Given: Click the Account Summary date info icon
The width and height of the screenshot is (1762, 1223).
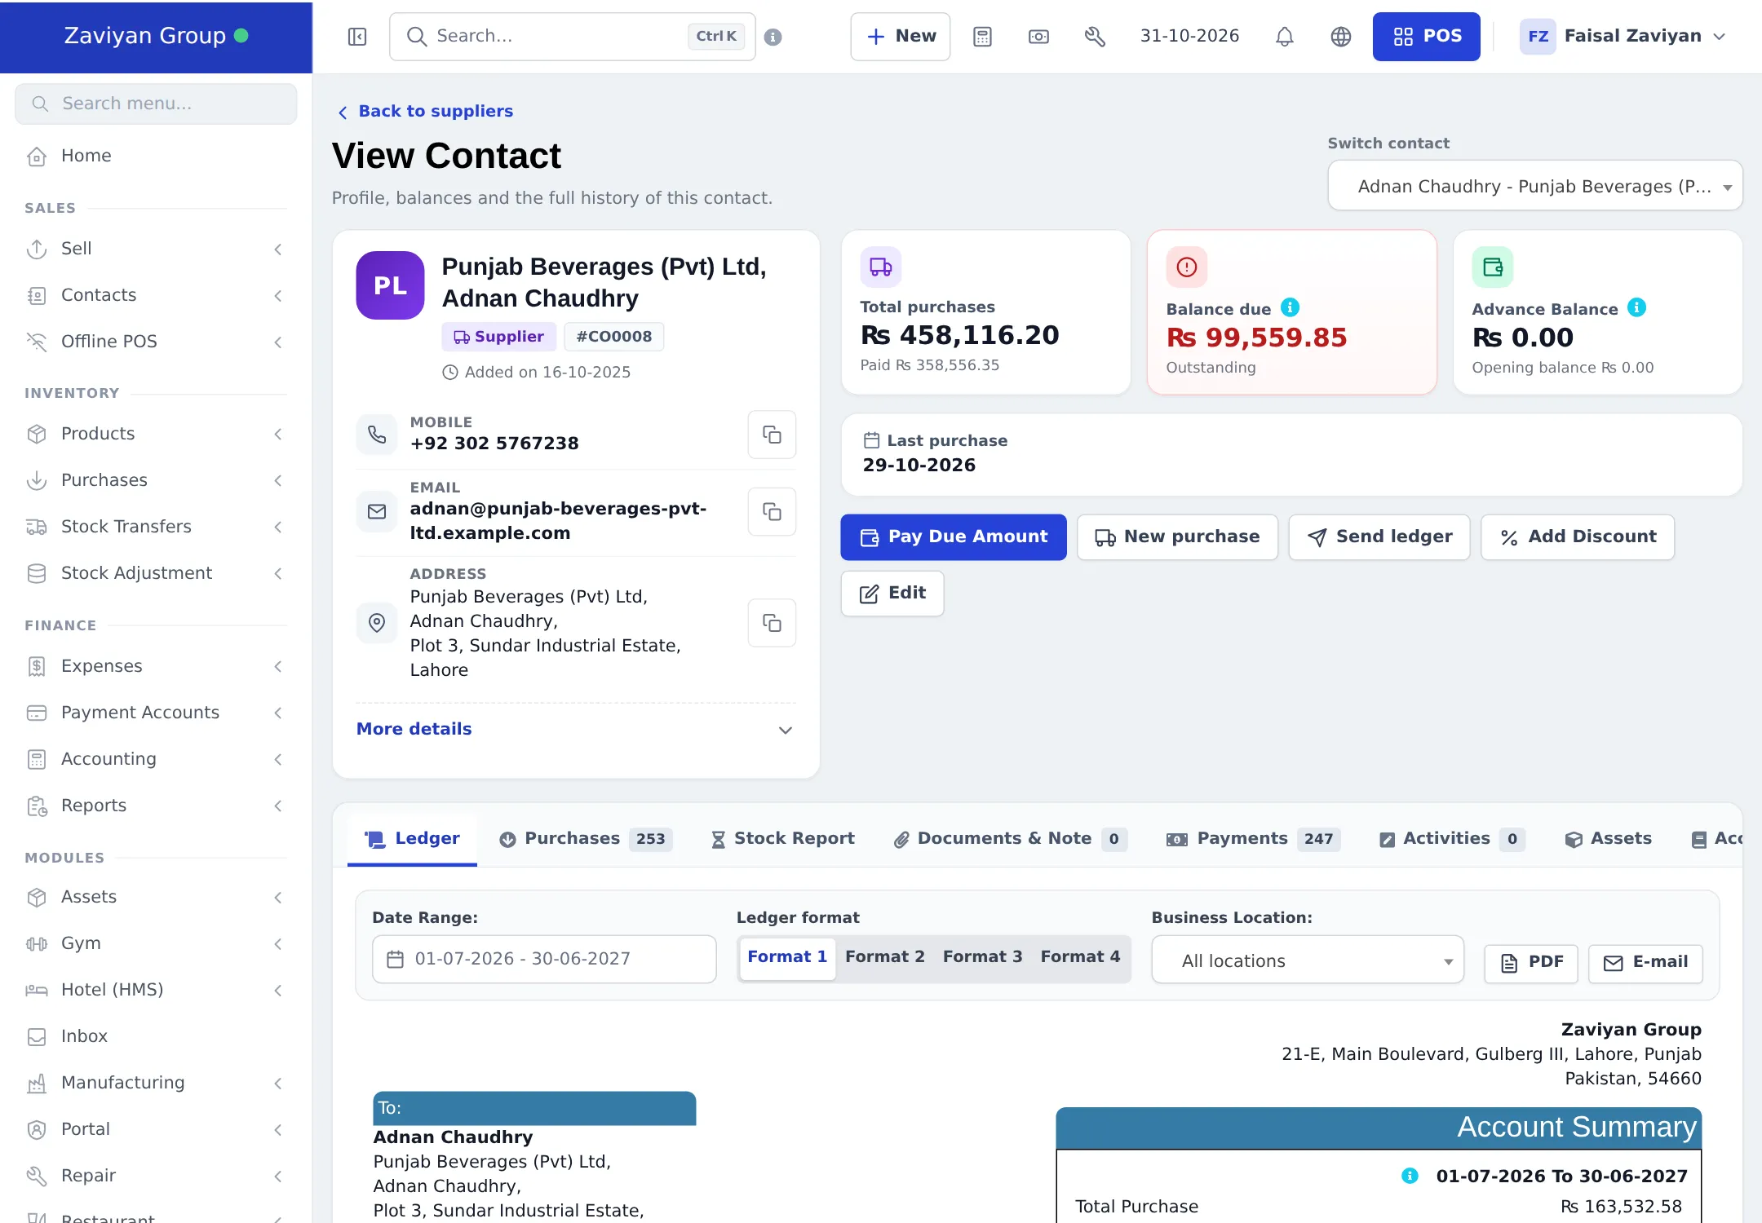Looking at the screenshot, I should click(x=1410, y=1176).
